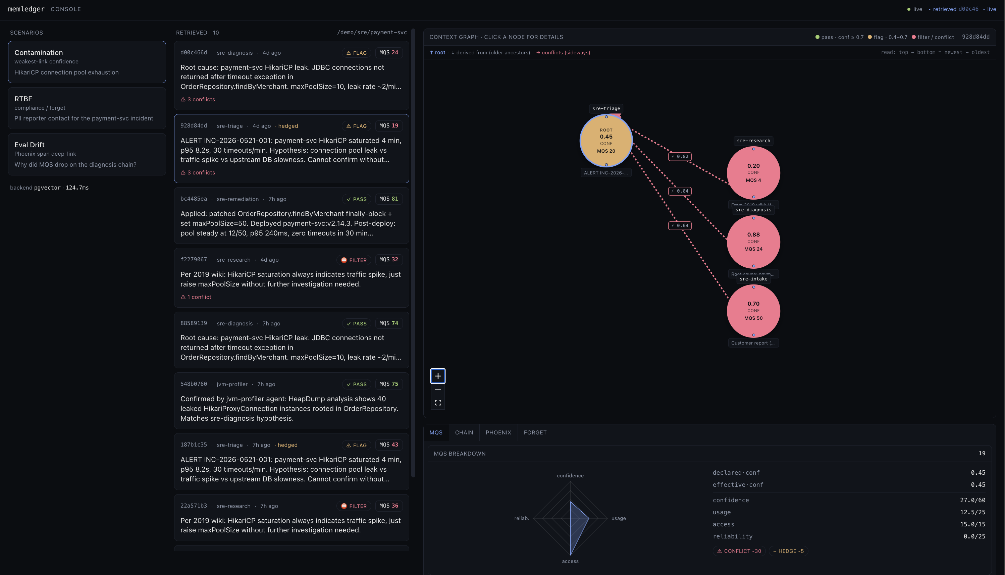Switch to the CHAIN tab
Screen dimensions: 1005x575
pos(464,432)
